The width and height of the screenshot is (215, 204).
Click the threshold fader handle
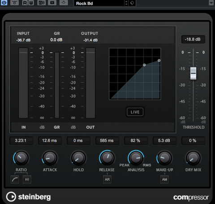(193, 73)
